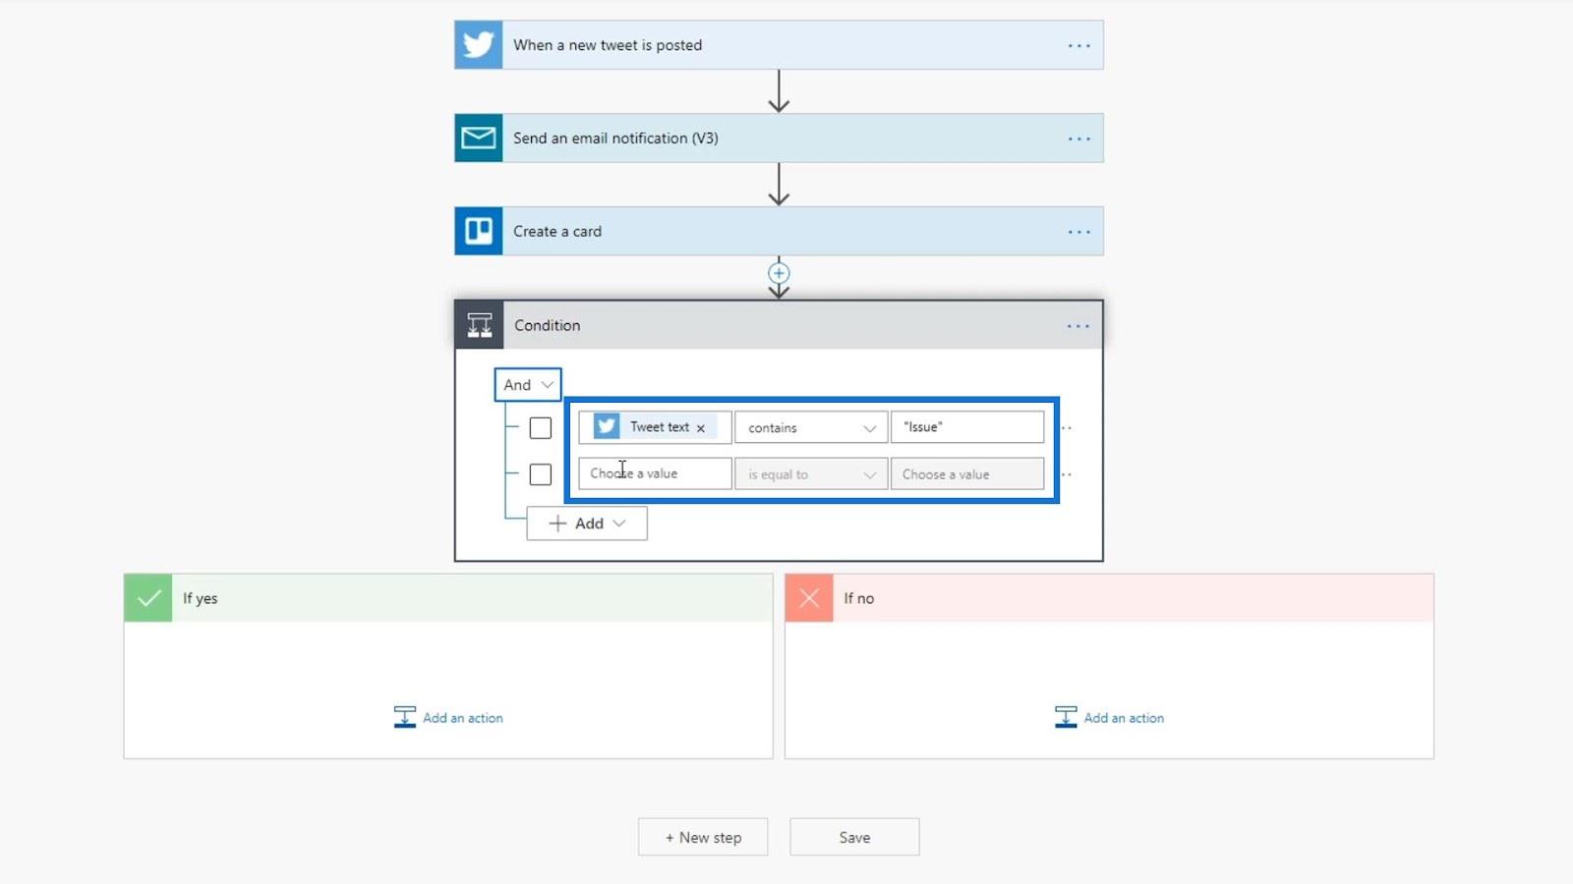The image size is (1573, 884).
Task: Click right Choose a value field in second row
Action: (x=967, y=474)
